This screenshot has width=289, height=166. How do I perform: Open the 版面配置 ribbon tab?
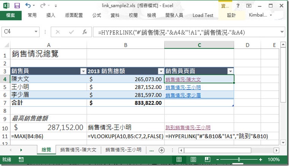point(74,15)
